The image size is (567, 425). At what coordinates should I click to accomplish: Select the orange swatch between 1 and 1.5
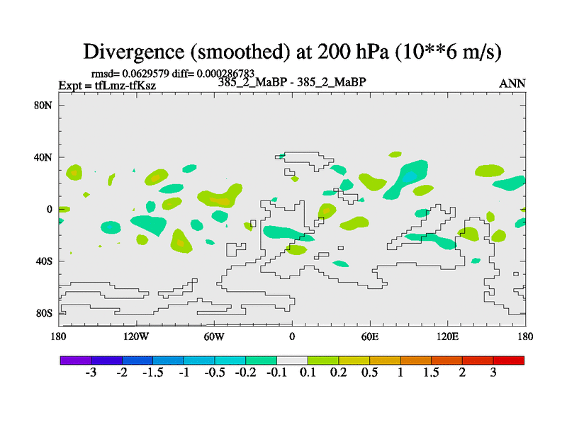(x=415, y=361)
